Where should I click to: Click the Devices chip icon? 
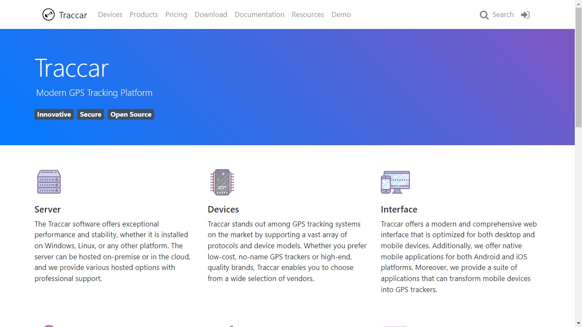pos(222,182)
